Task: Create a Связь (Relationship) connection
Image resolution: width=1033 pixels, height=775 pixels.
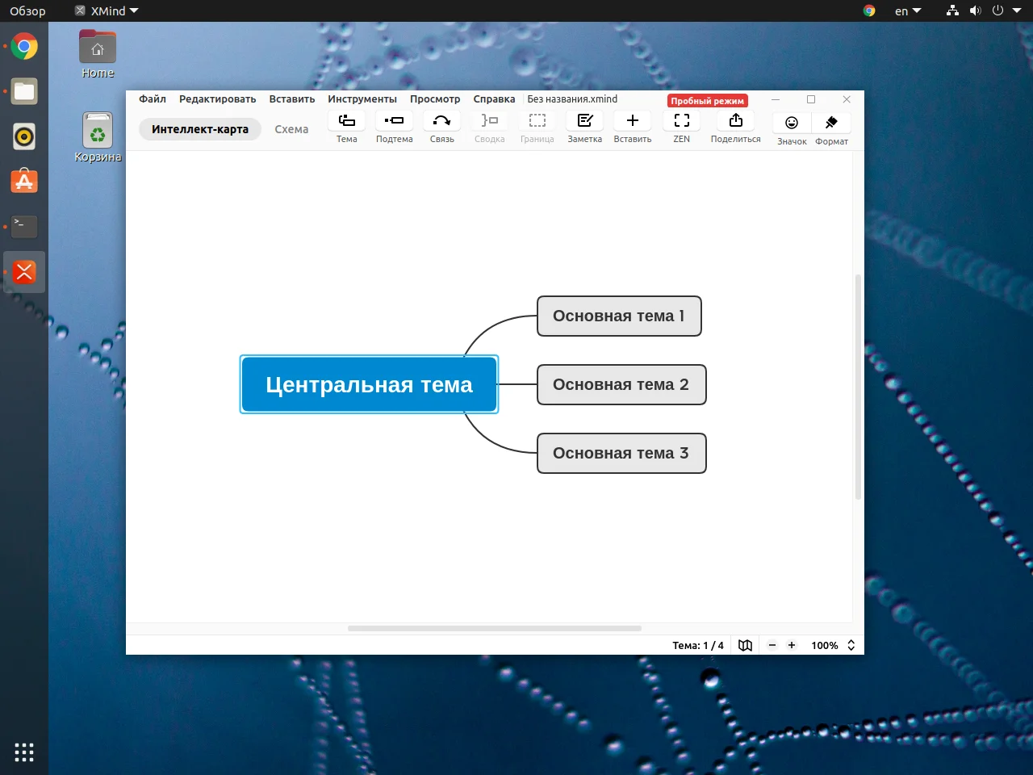Action: [441, 127]
